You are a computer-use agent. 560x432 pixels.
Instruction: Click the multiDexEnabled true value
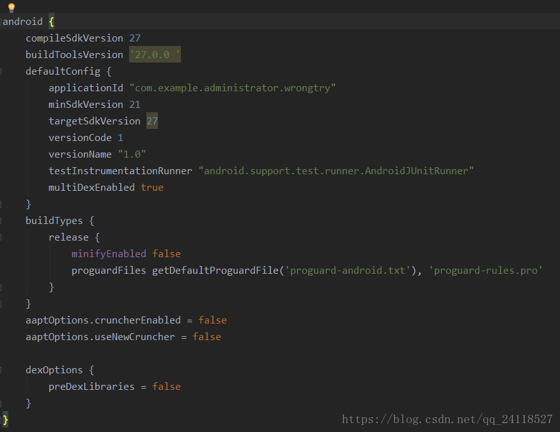tap(152, 188)
